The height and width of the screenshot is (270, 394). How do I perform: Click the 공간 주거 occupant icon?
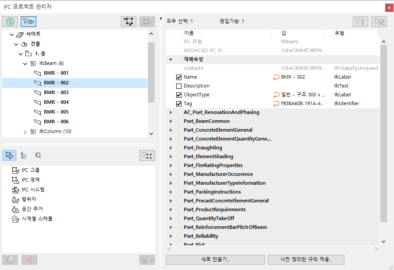click(15, 209)
